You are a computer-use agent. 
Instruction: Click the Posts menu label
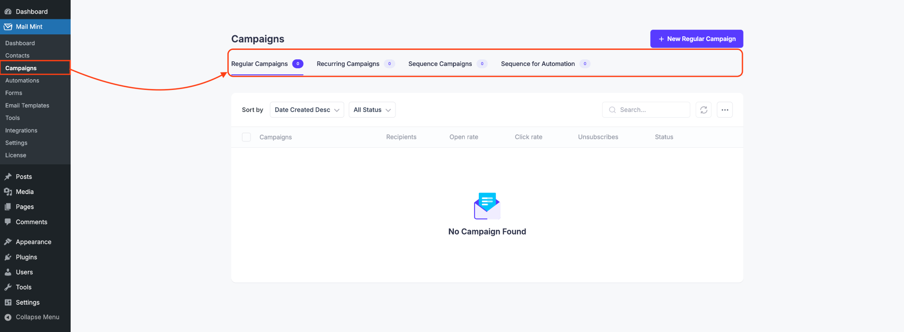point(24,177)
